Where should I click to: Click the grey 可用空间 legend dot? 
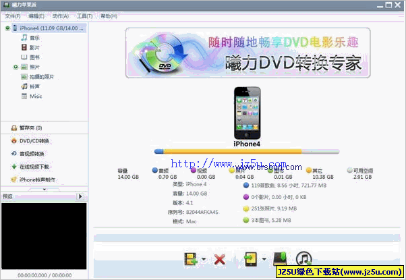click(x=350, y=170)
